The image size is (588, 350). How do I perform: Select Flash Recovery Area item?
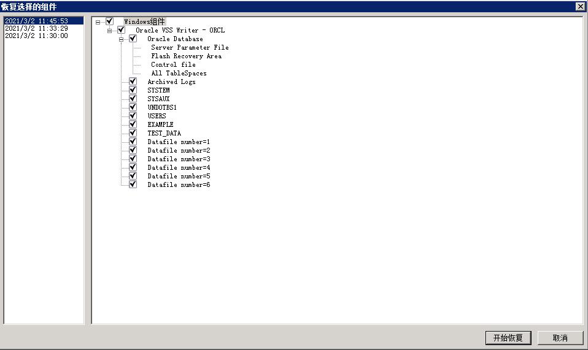186,56
